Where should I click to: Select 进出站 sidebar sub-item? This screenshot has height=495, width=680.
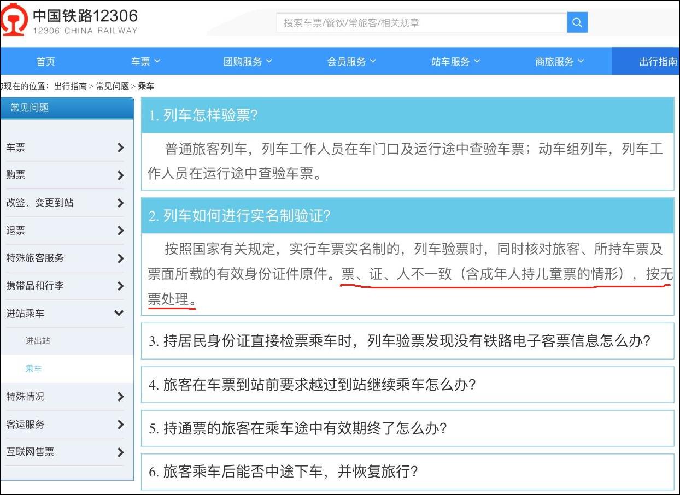[38, 341]
